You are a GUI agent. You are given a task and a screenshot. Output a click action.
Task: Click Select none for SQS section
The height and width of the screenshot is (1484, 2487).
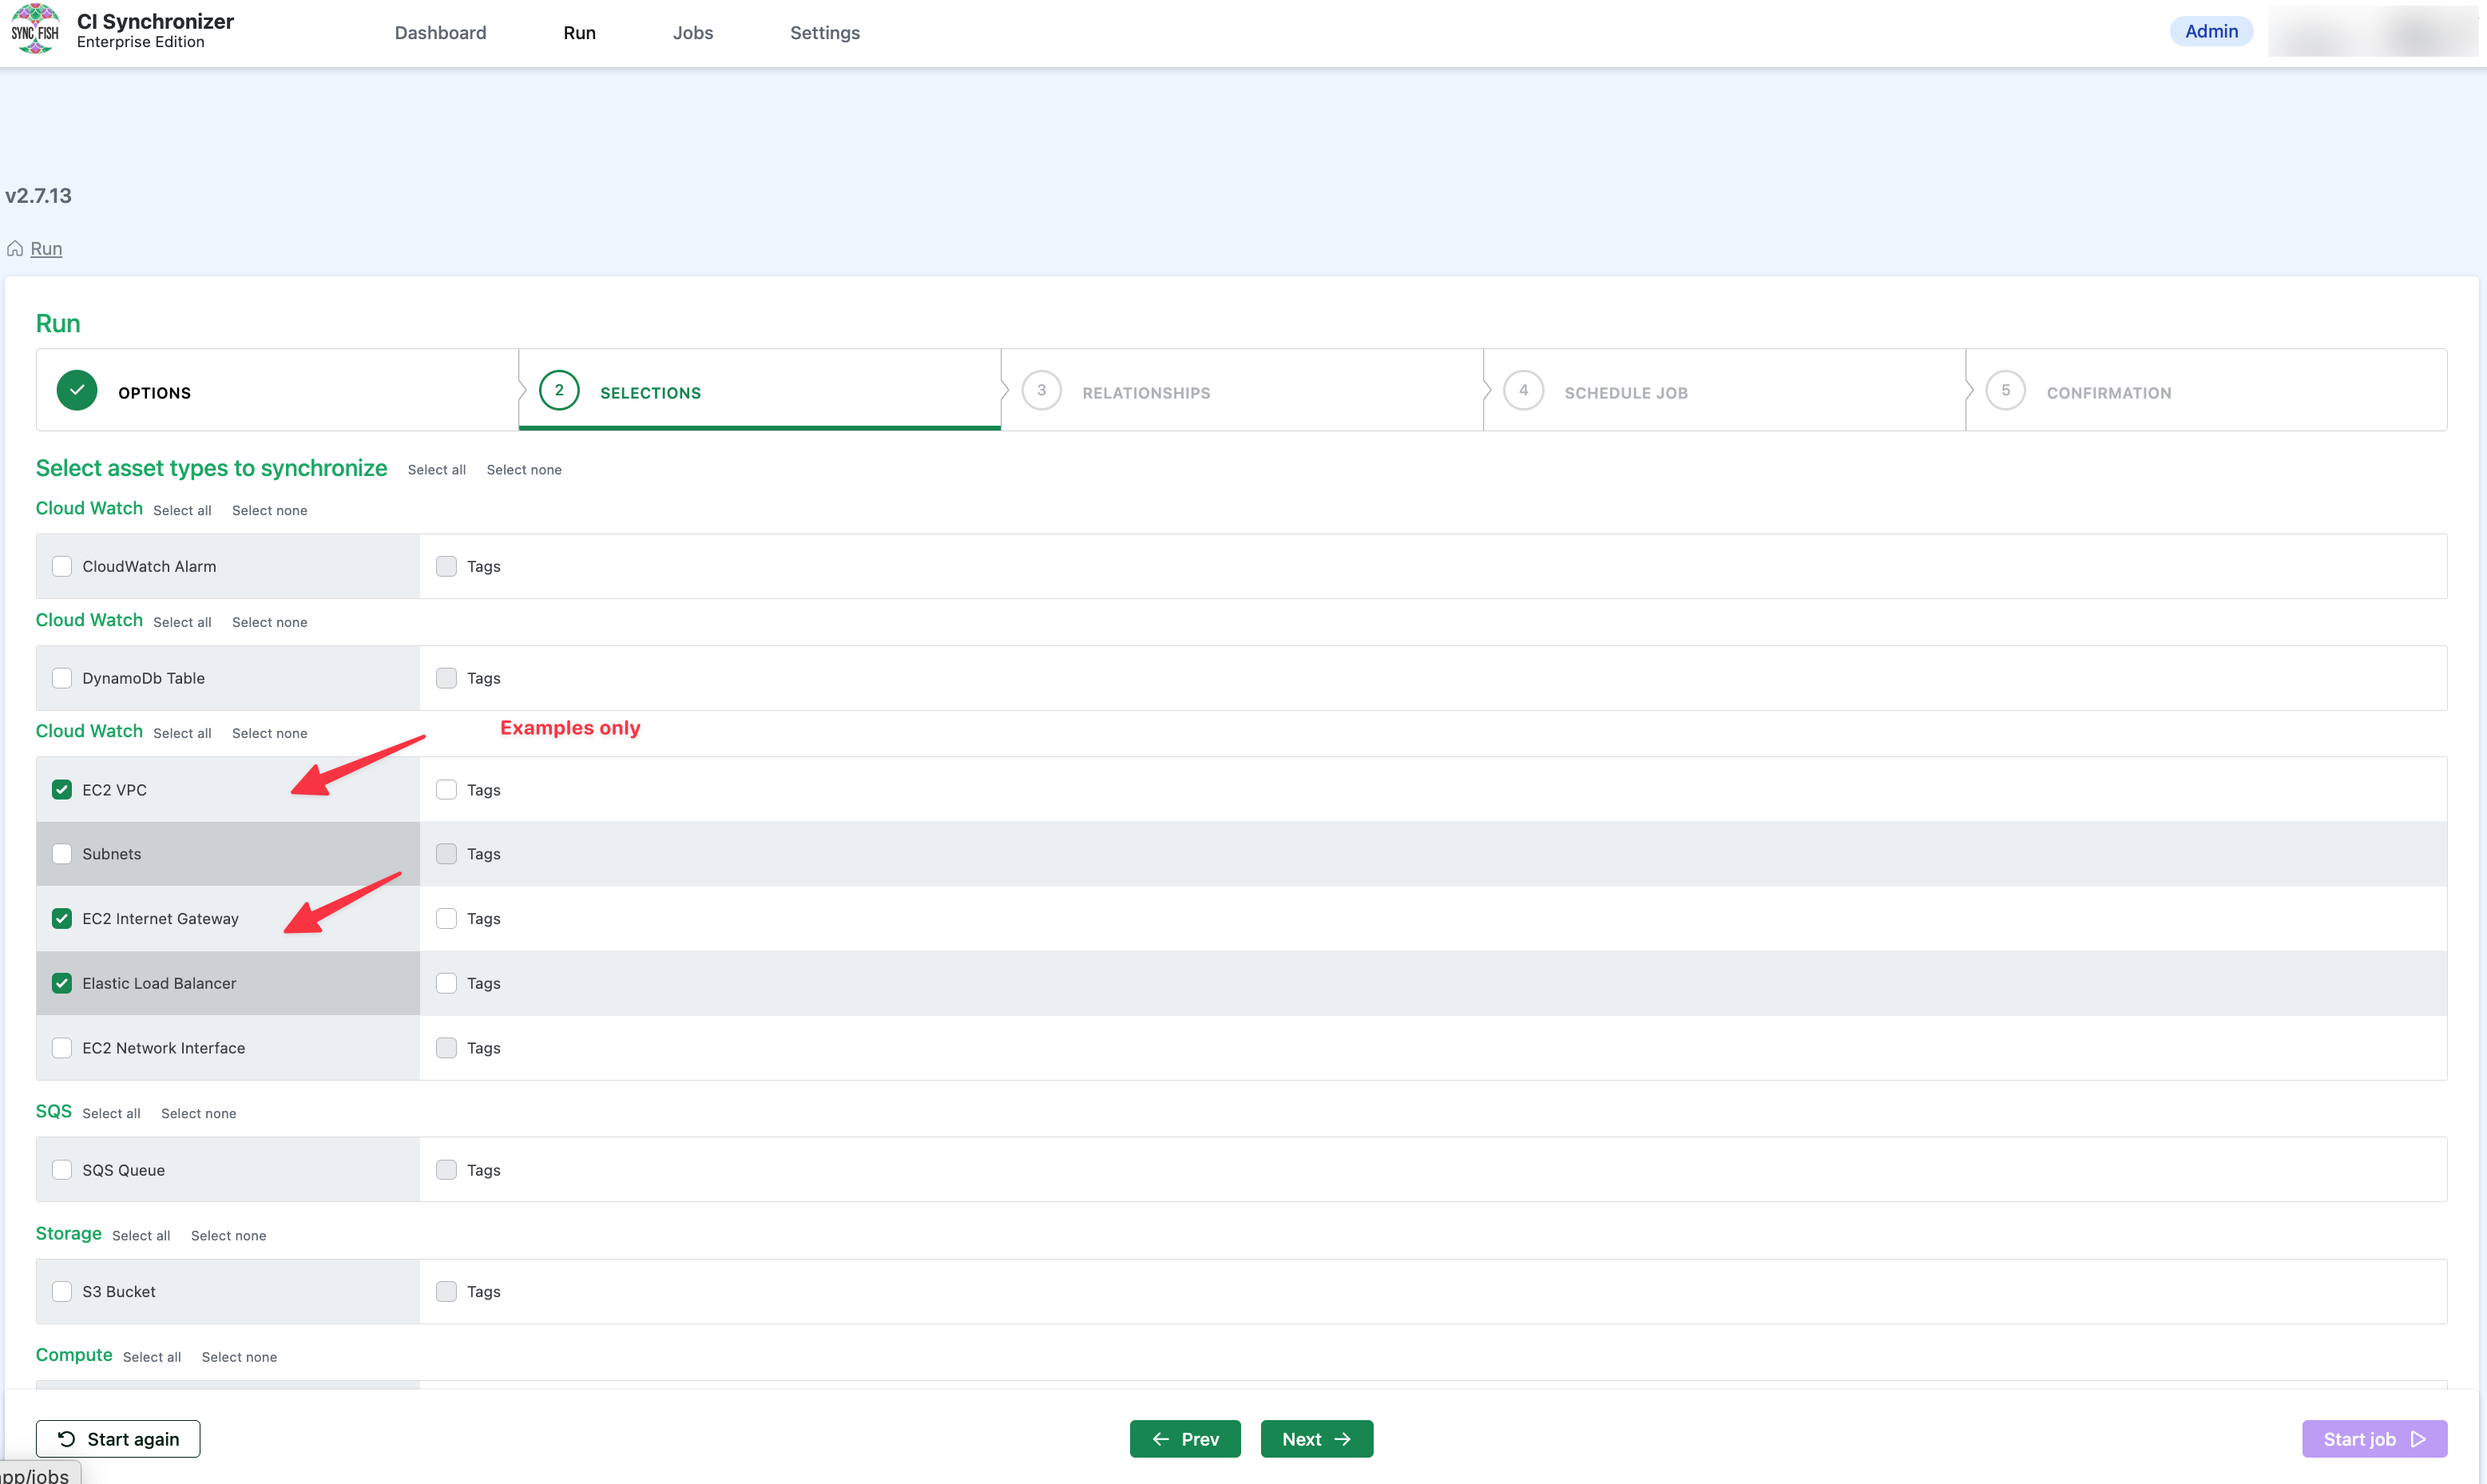click(x=199, y=1114)
